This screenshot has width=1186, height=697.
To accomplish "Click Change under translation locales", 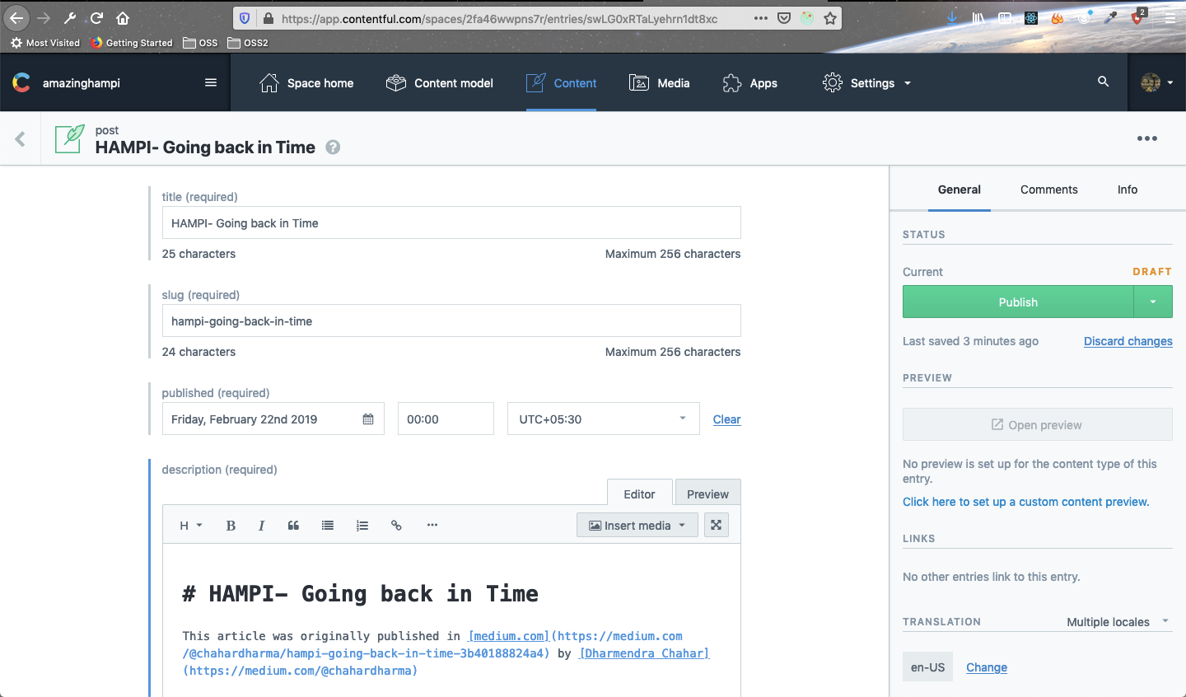I will pos(987,667).
